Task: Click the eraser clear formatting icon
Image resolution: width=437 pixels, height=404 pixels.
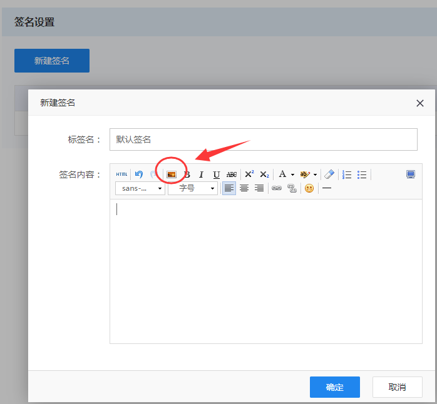Action: (x=329, y=174)
